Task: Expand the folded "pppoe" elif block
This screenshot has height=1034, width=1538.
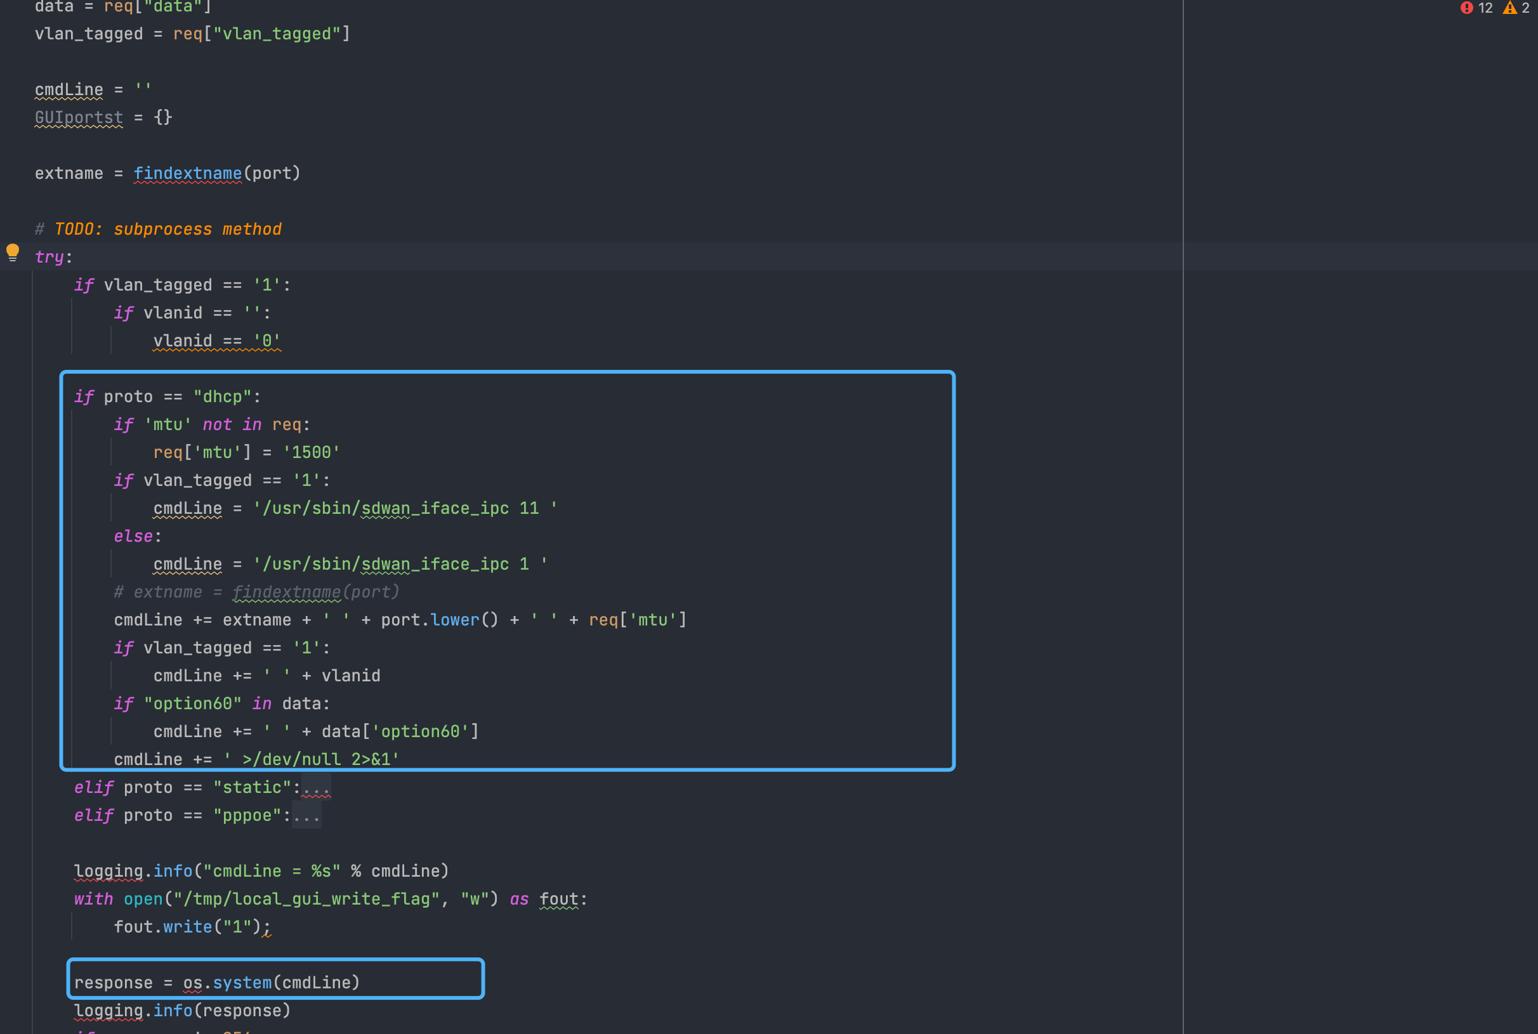Action: (306, 816)
